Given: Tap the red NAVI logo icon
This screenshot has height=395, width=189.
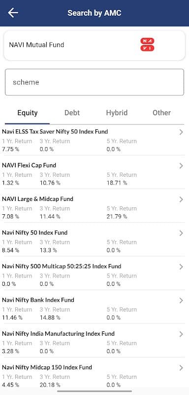Looking at the screenshot, I should pyautogui.click(x=147, y=44).
